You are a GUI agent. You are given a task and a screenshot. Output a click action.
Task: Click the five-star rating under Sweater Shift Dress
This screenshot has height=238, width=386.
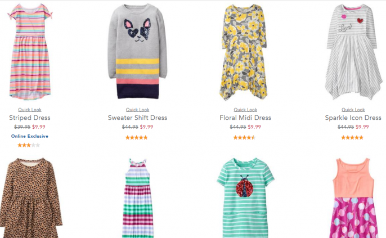tap(137, 138)
